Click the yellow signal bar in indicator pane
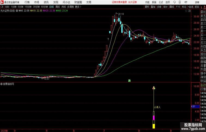This screenshot has height=132, width=206. pyautogui.click(x=154, y=126)
